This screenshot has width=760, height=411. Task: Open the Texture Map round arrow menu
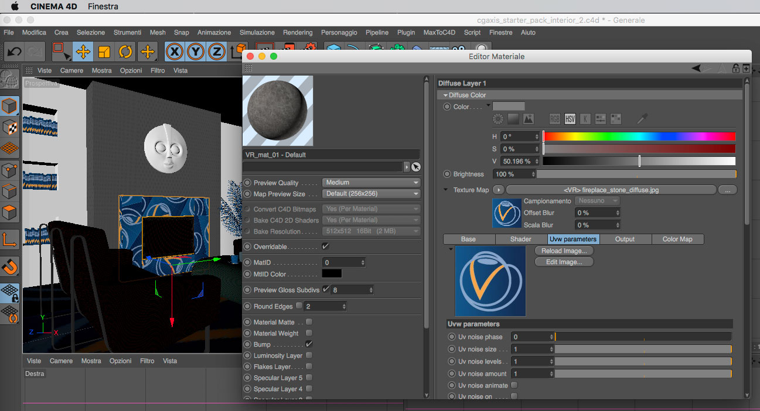pos(499,190)
